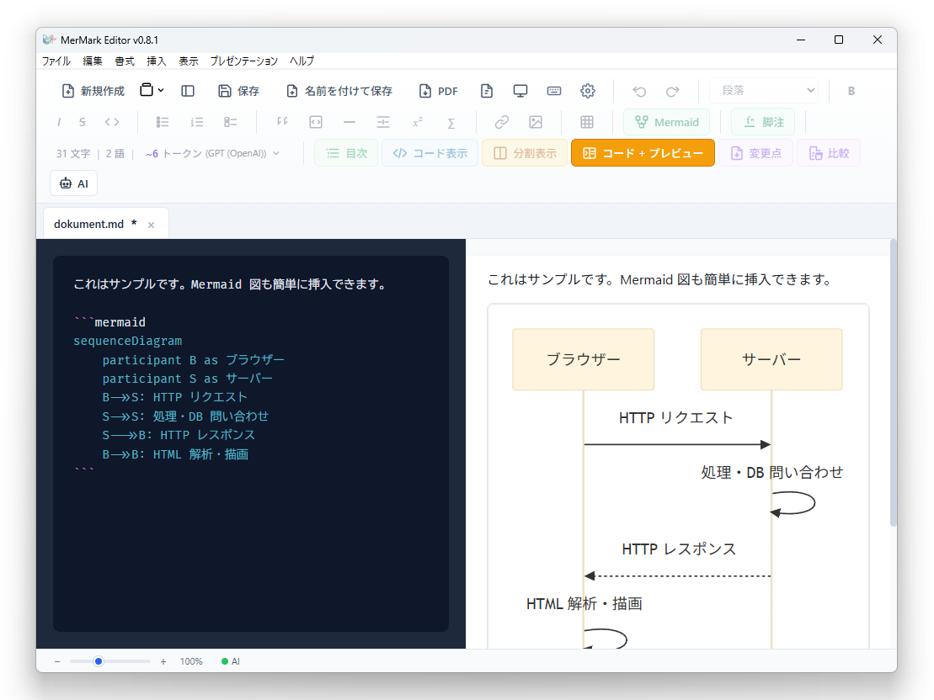
Task: Insert a hyperlink
Action: 502,122
